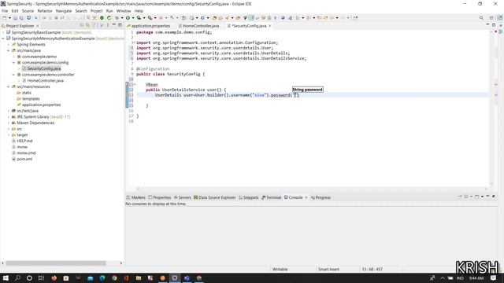
Task: Open the Navigate menu
Action: pos(64,11)
